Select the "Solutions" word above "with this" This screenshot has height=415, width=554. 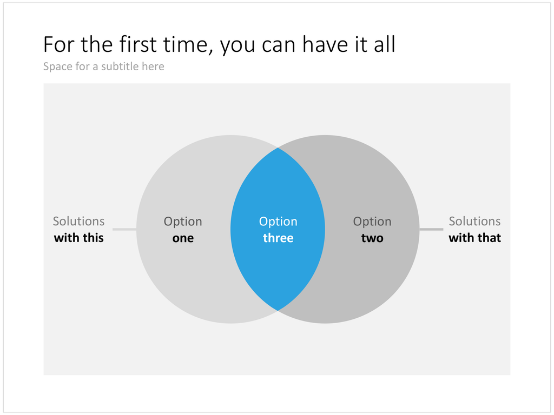[79, 221]
